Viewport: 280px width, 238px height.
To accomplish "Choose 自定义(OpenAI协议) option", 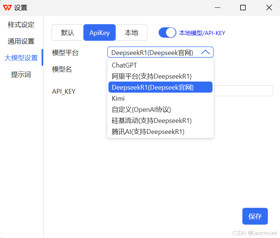I will 160,110.
